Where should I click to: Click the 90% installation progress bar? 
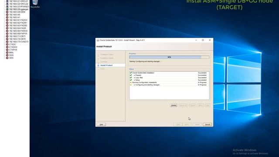(x=169, y=57)
